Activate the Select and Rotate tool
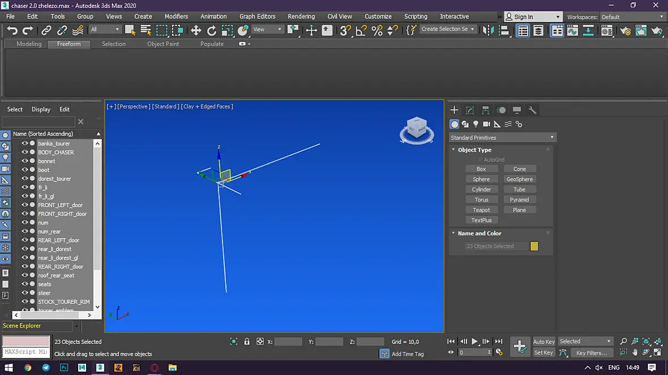Image resolution: width=668 pixels, height=375 pixels. coord(211,30)
